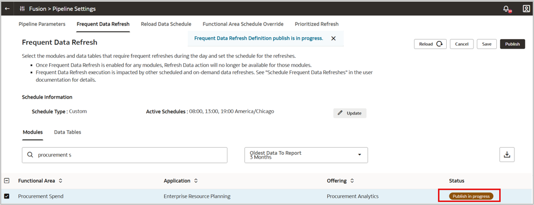Image resolution: width=534 pixels, height=205 pixels.
Task: Switch to Pipeline Parameters tab
Action: tap(42, 24)
